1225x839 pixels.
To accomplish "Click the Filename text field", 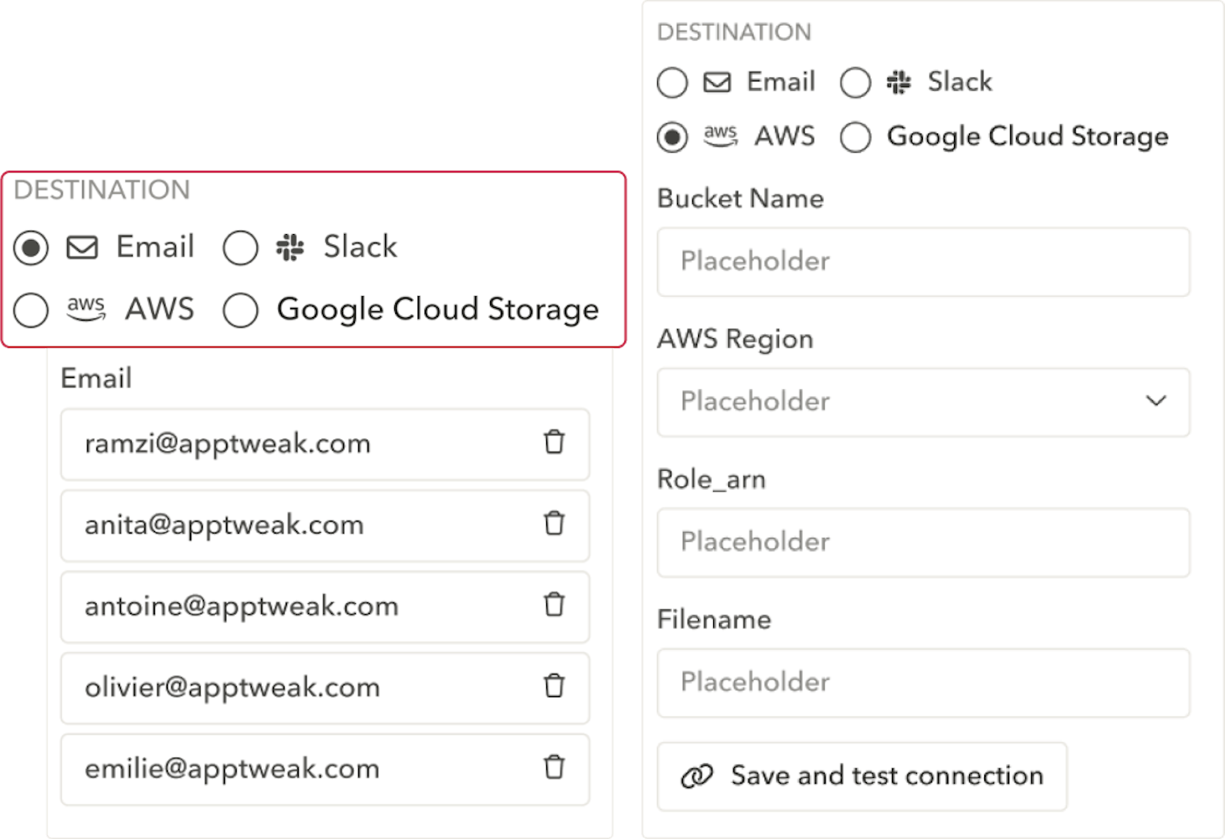I will pos(923,682).
